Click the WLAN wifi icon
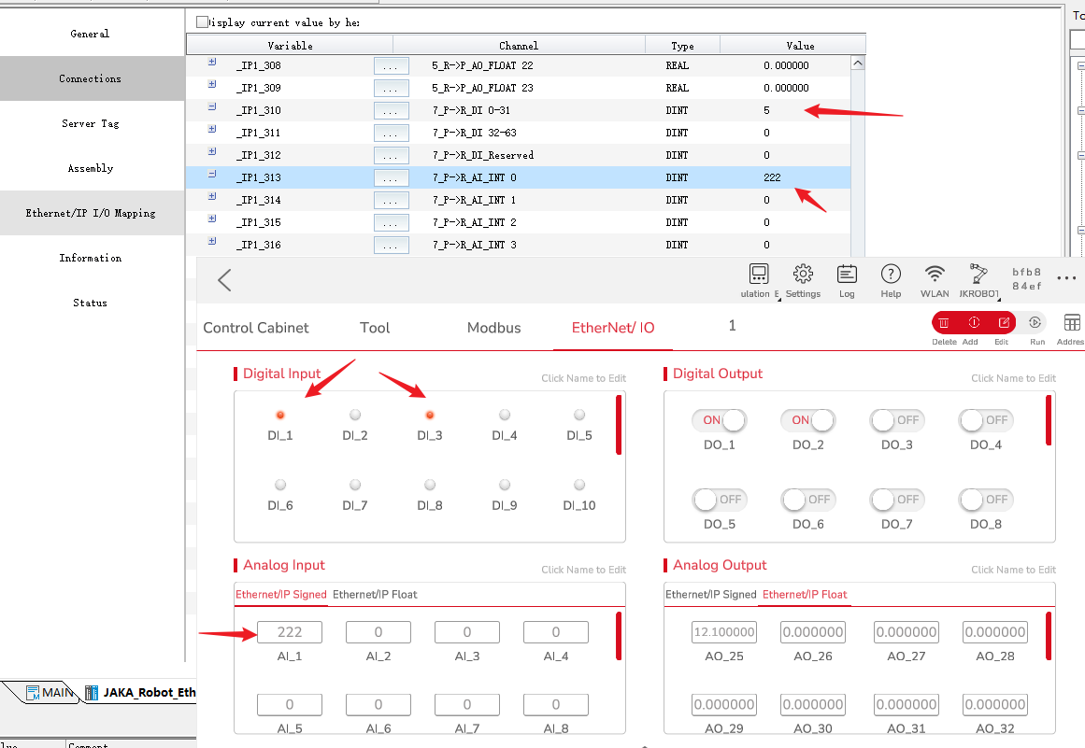This screenshot has width=1085, height=748. pyautogui.click(x=935, y=275)
